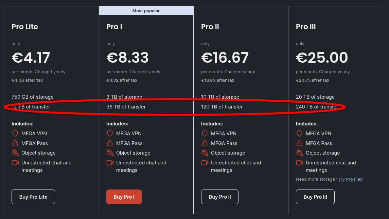Image resolution: width=389 pixels, height=219 pixels.
Task: Click the MEGA VPN shield icon in Pro III
Action: (299, 133)
